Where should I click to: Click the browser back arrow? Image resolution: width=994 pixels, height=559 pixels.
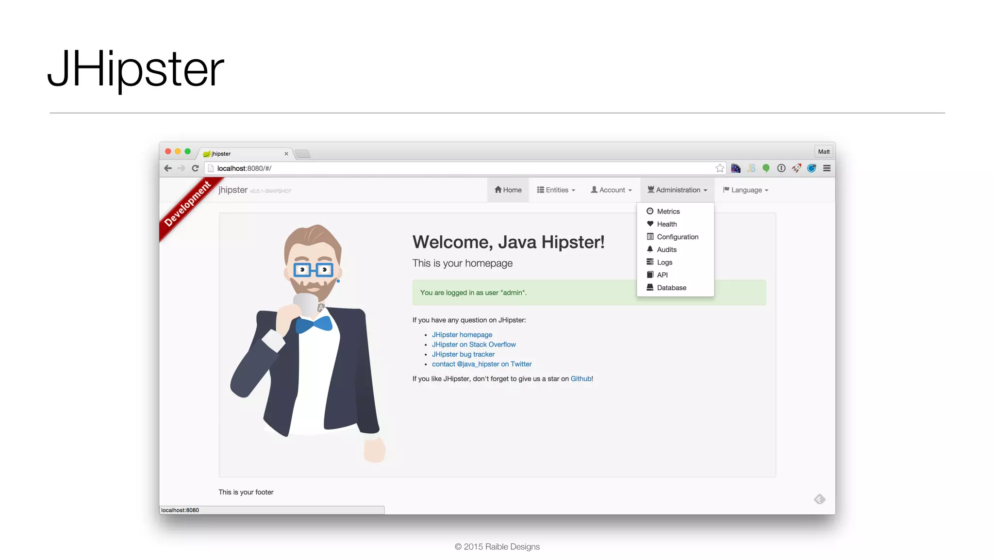[168, 168]
